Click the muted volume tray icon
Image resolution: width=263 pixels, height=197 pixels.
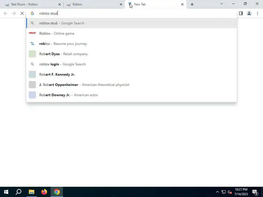pos(230,192)
